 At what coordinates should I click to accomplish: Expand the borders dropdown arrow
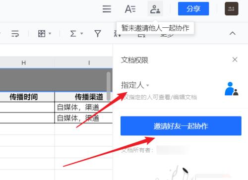click(50, 34)
